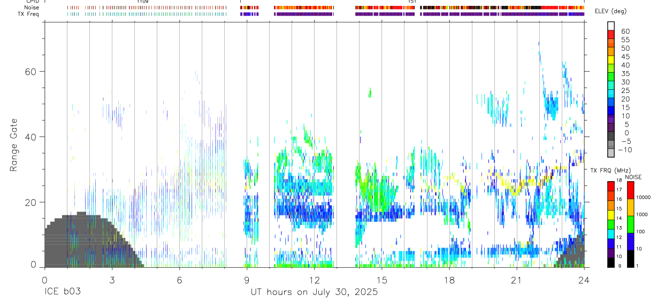Click x-axis tick label '3'

[112, 280]
